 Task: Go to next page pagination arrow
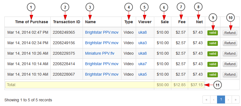pos(228,100)
